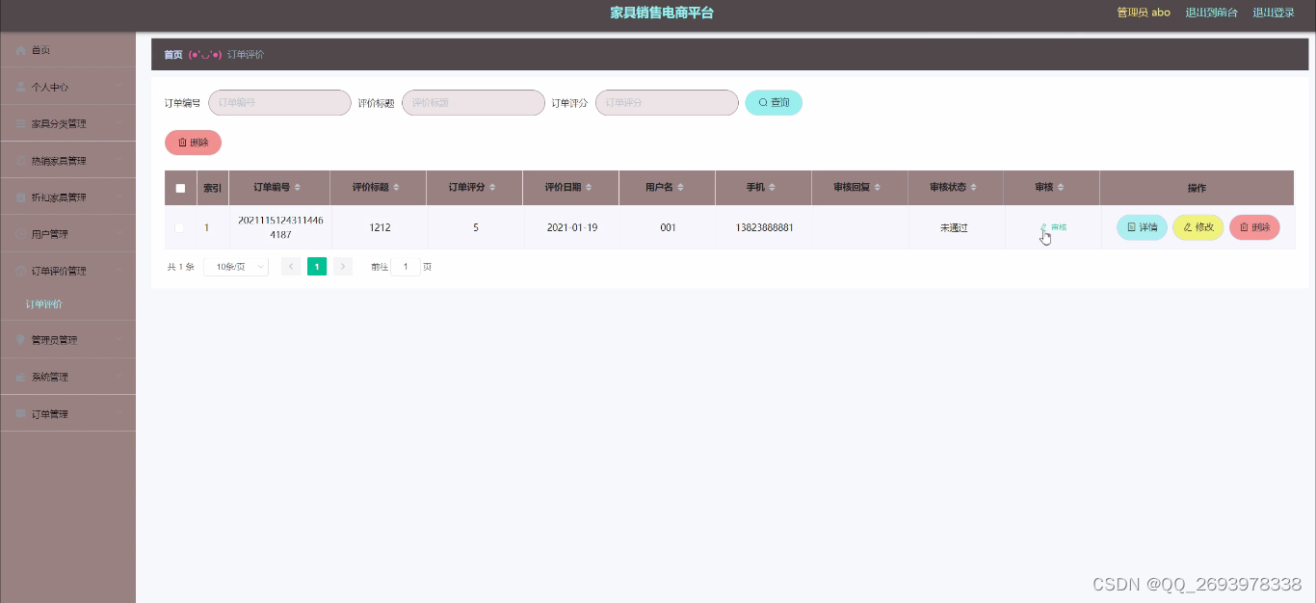This screenshot has height=603, width=1316.
Task: Click 退出登录 link in header
Action: pyautogui.click(x=1274, y=13)
